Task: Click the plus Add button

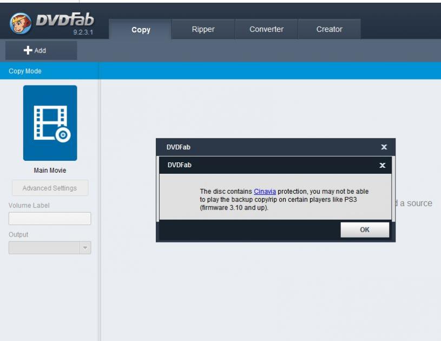Action: 41,50
